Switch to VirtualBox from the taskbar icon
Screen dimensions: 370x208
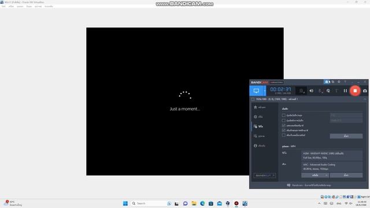pos(228,203)
